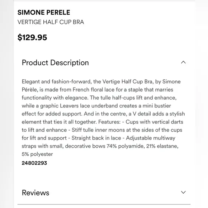Screen dimensions: 208x208
Task: Click the $129.95 price
Action: coord(32,37)
